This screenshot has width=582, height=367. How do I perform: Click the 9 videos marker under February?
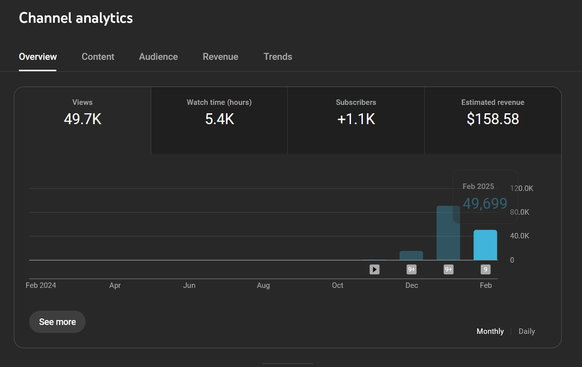click(x=486, y=270)
